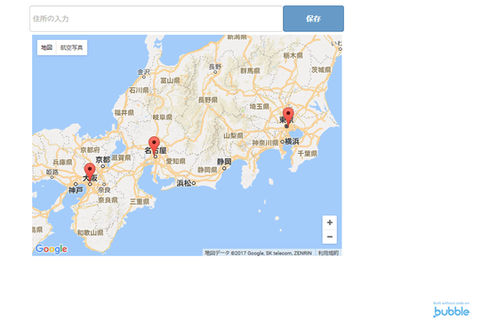Click the 浜松 city label
The height and width of the screenshot is (330, 498).
pos(184,183)
